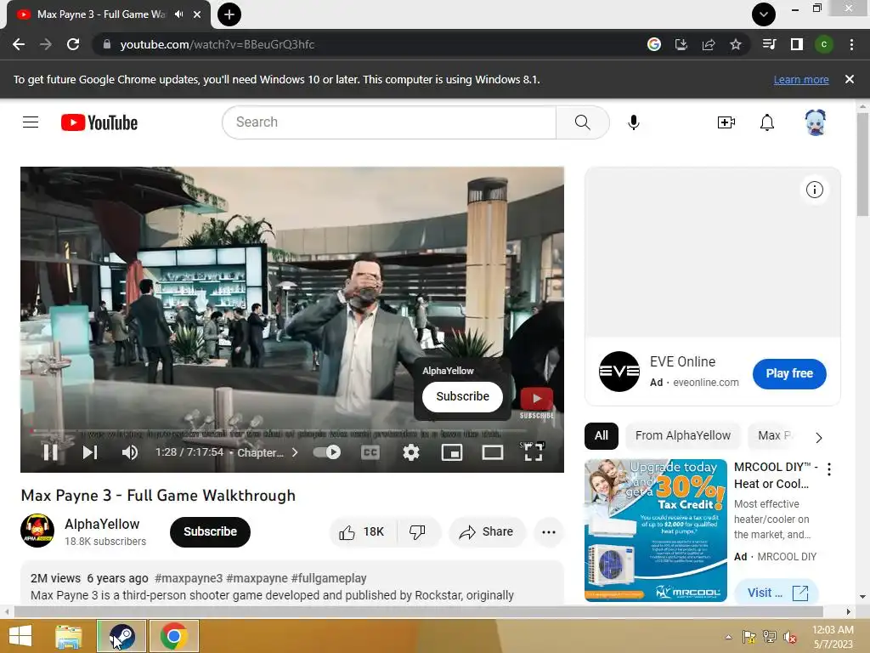The height and width of the screenshot is (653, 870).
Task: Subscribe to AlphaYellow below the video
Action: point(210,532)
